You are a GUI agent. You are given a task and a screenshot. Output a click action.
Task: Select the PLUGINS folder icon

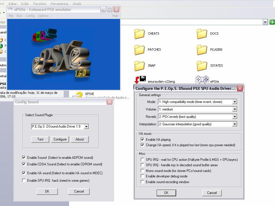(202, 50)
